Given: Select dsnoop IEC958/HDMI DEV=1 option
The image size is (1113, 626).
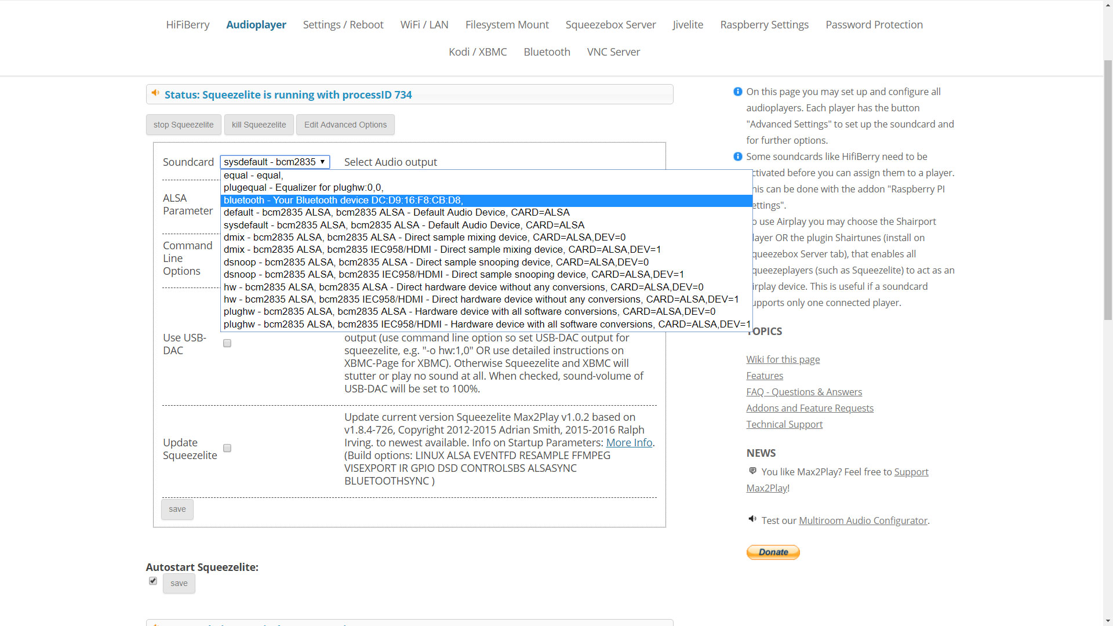Looking at the screenshot, I should (x=486, y=275).
